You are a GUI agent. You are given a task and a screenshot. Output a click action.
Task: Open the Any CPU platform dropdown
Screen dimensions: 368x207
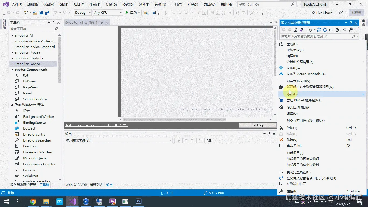click(x=108, y=13)
